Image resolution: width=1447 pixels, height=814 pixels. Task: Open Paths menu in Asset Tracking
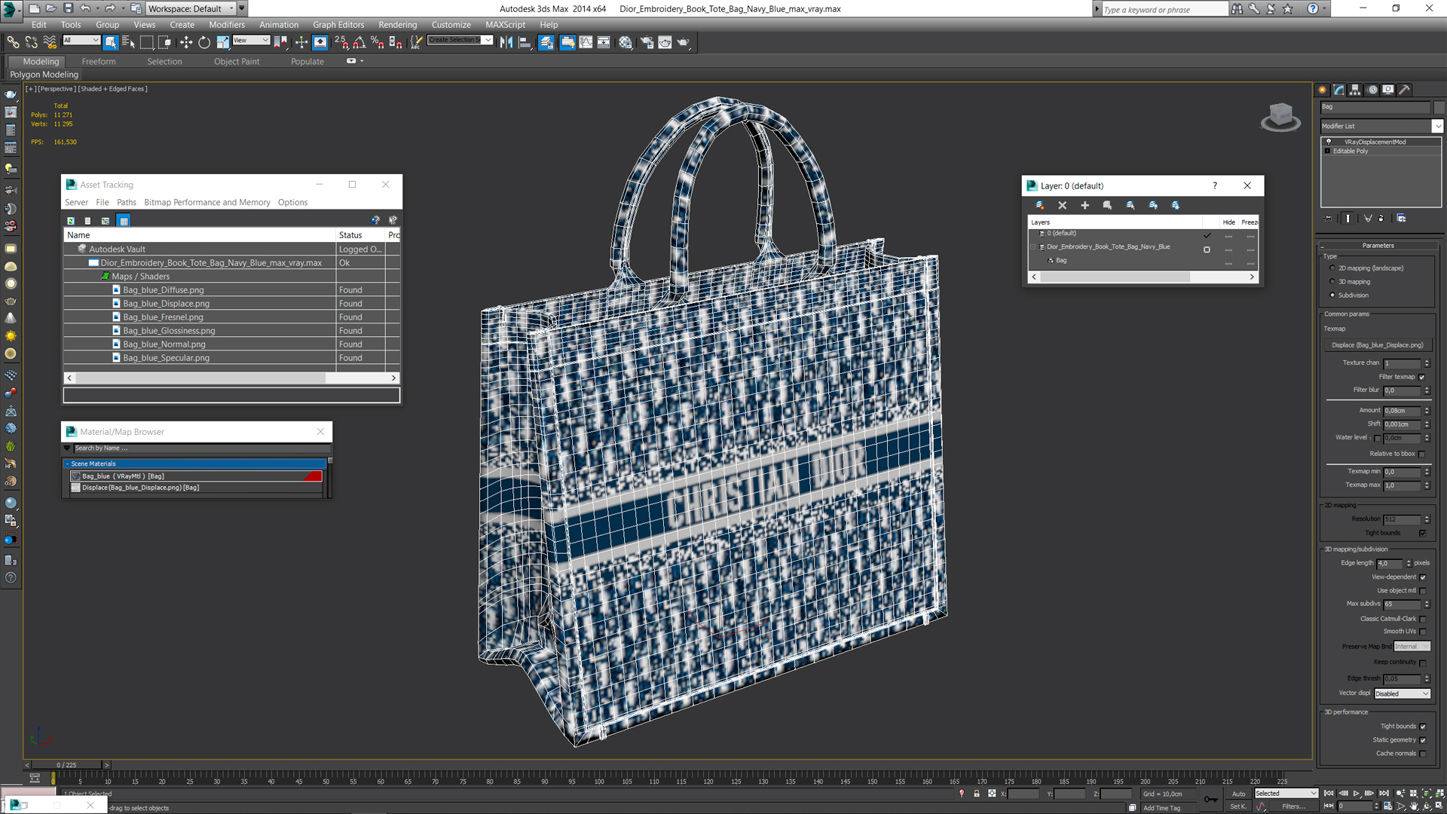point(127,202)
